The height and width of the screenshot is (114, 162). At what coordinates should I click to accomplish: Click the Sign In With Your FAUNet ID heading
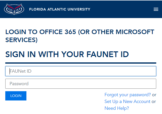point(67,54)
